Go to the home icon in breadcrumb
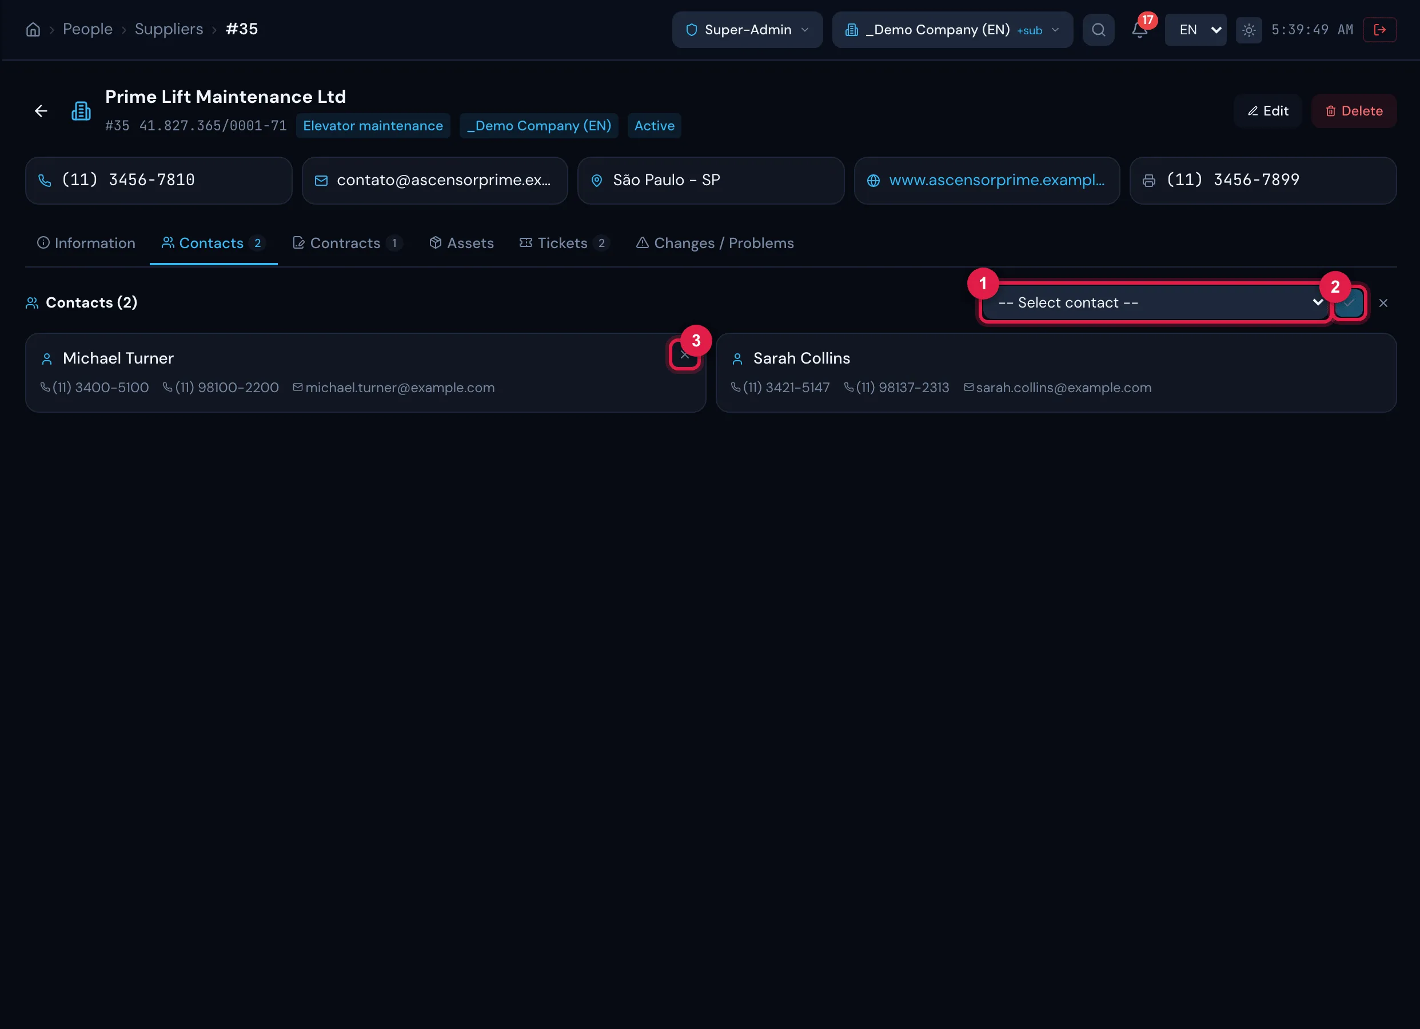The width and height of the screenshot is (1420, 1029). [x=33, y=29]
